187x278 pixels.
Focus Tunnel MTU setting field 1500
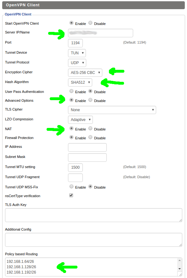tap(75, 167)
